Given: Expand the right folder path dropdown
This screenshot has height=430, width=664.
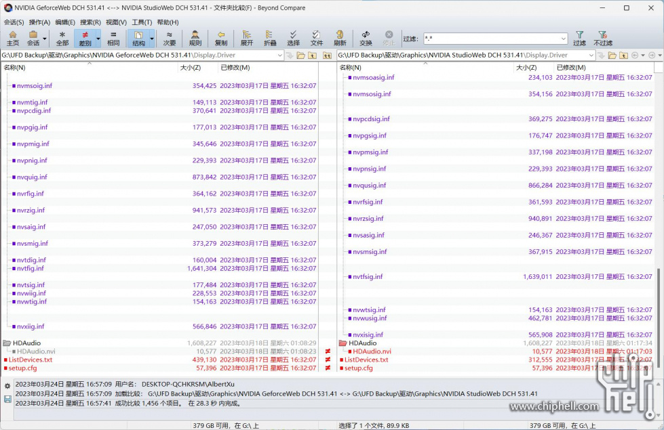Looking at the screenshot, I should (591, 56).
